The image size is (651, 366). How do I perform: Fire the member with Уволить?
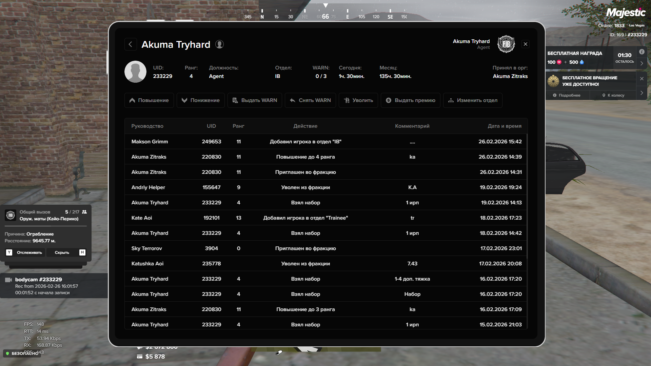click(358, 100)
